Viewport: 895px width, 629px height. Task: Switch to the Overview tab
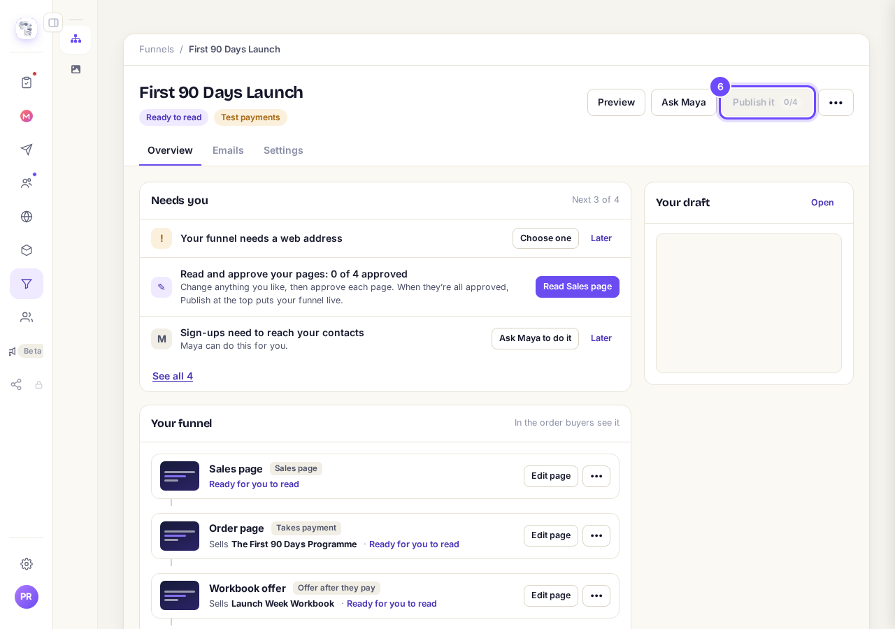tap(170, 150)
